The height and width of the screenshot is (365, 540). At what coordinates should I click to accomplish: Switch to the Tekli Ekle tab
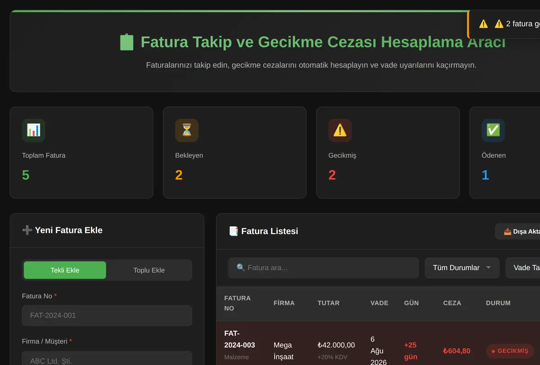click(65, 270)
